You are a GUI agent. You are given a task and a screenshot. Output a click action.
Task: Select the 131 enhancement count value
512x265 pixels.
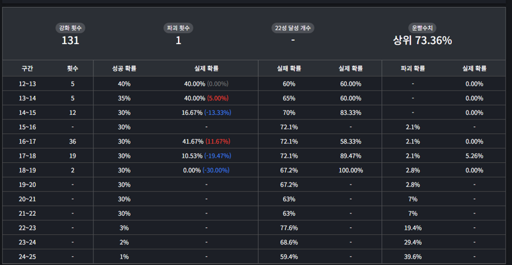click(70, 41)
